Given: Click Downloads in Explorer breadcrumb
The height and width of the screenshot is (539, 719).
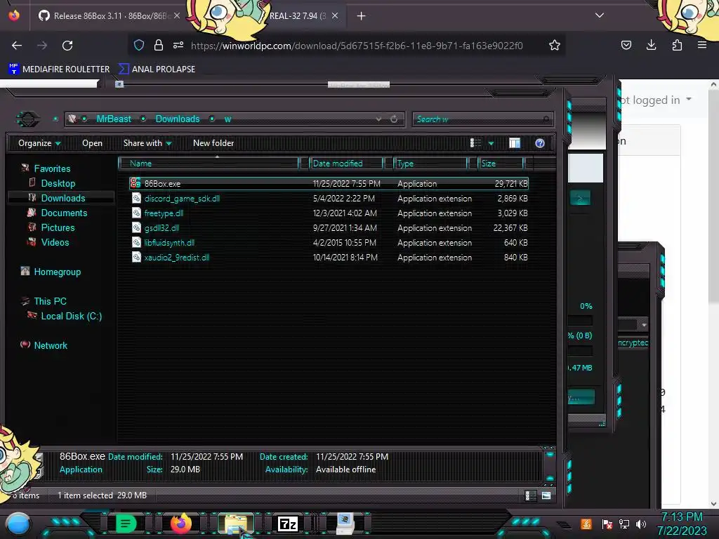Looking at the screenshot, I should pos(178,119).
